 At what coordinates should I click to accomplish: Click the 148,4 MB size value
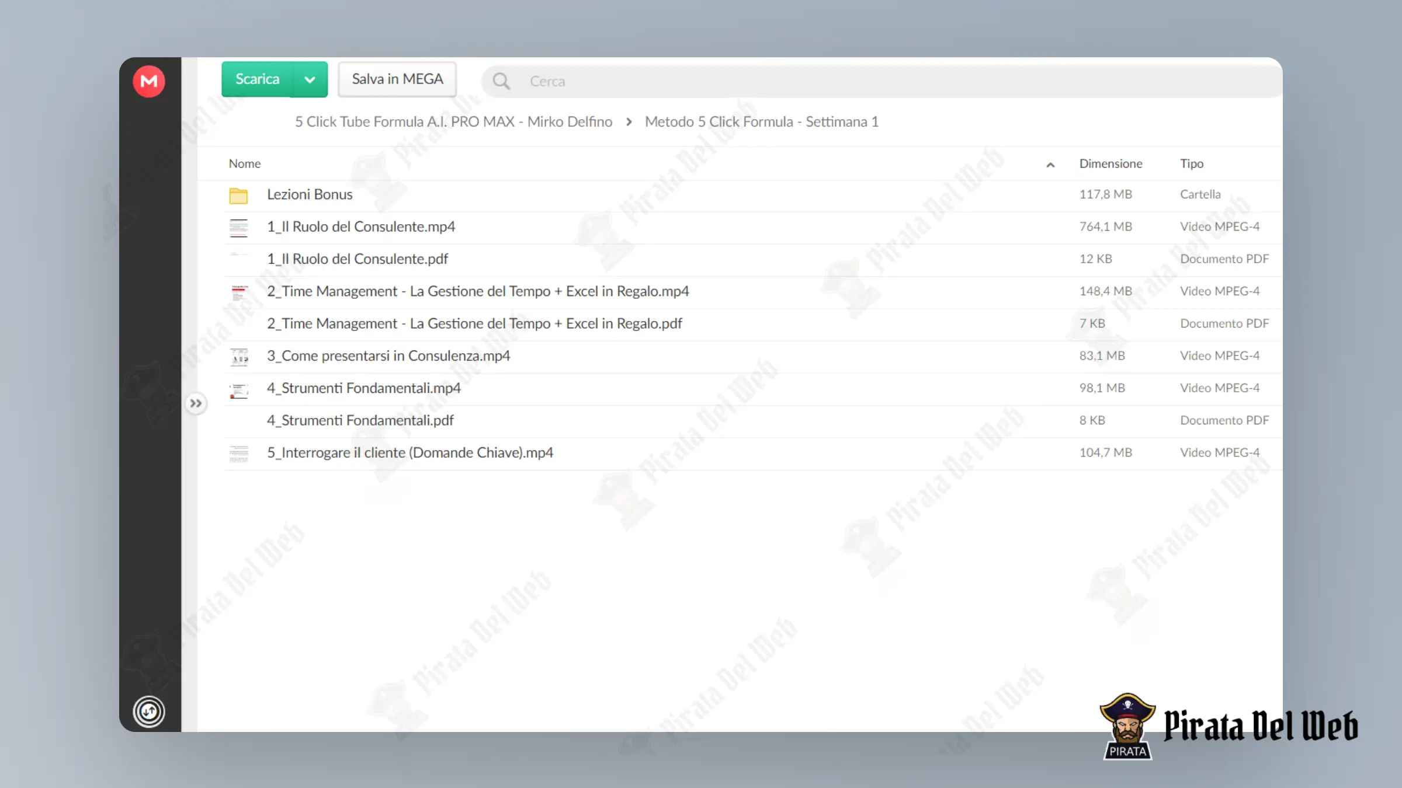[x=1105, y=291]
